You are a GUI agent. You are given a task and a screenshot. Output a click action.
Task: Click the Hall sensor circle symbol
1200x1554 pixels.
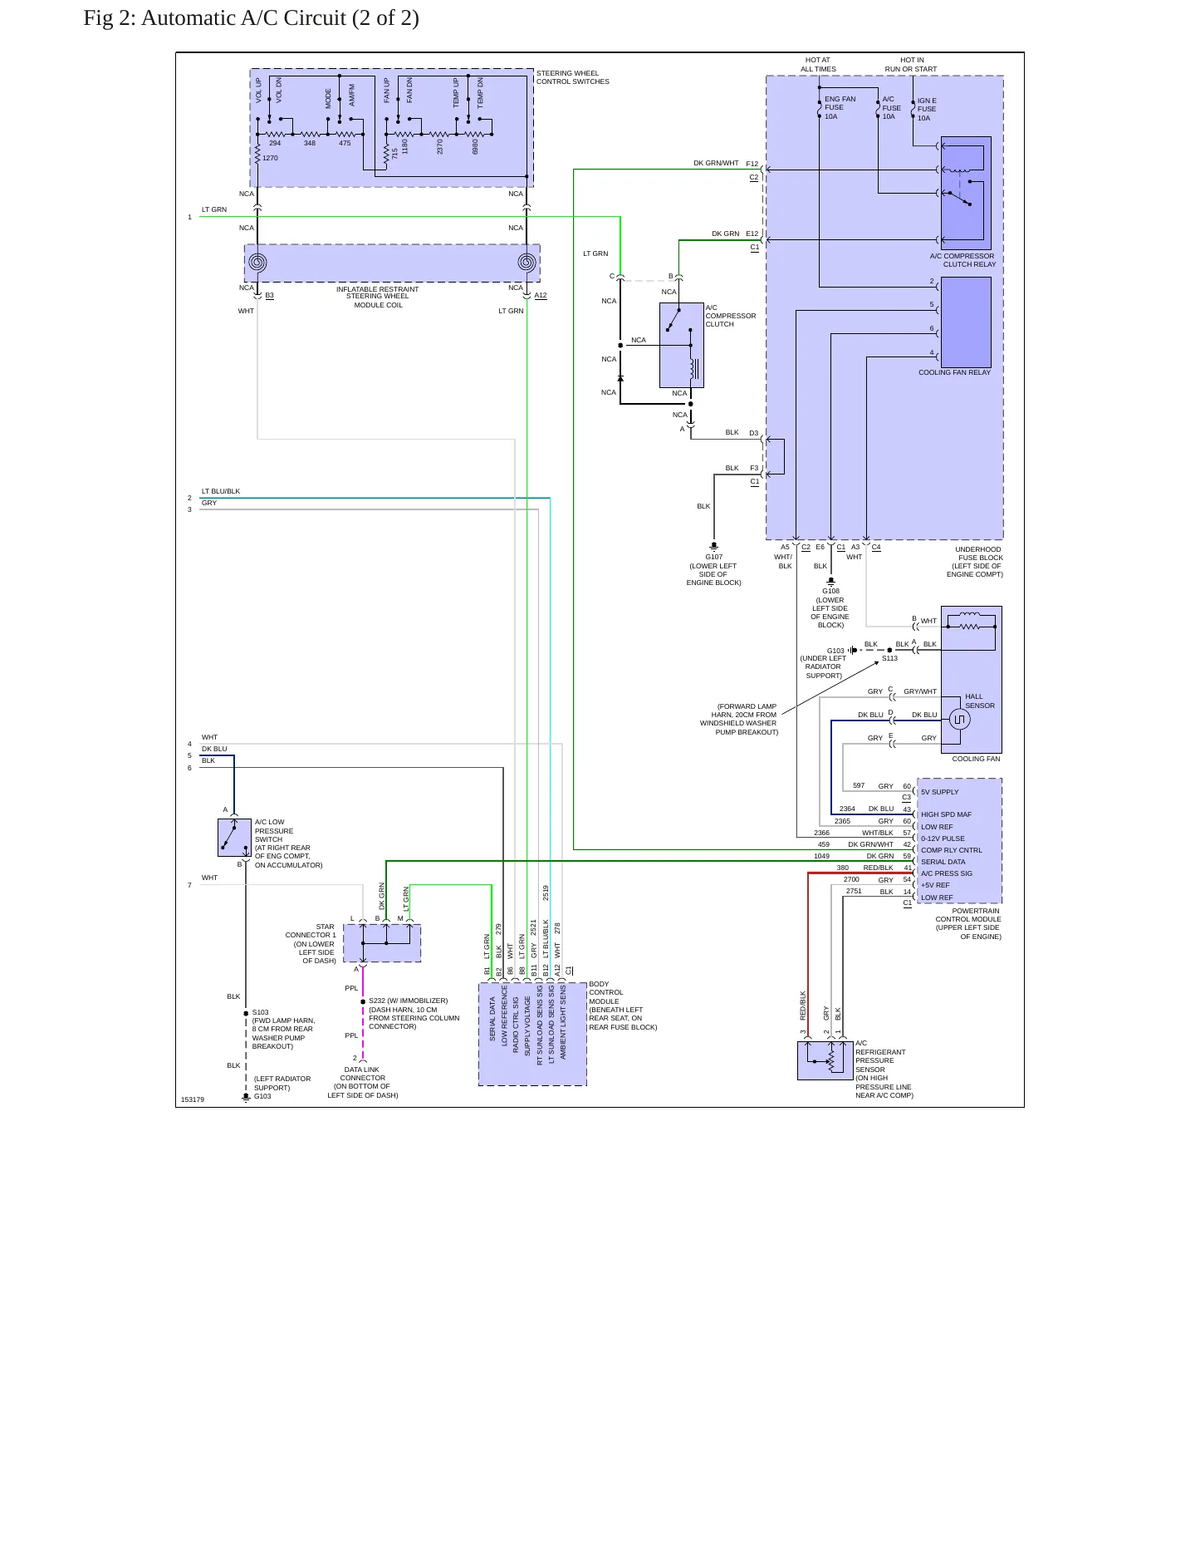(x=959, y=719)
